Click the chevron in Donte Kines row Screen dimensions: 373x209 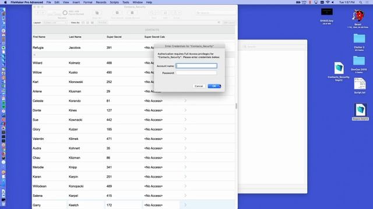coord(185,110)
